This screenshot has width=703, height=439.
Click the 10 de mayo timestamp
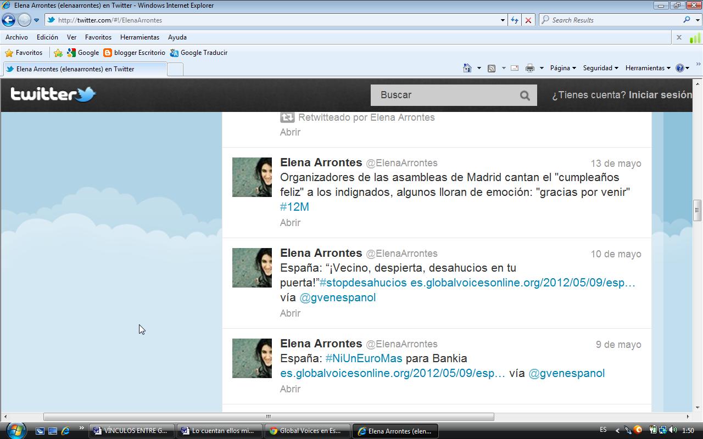coord(616,254)
